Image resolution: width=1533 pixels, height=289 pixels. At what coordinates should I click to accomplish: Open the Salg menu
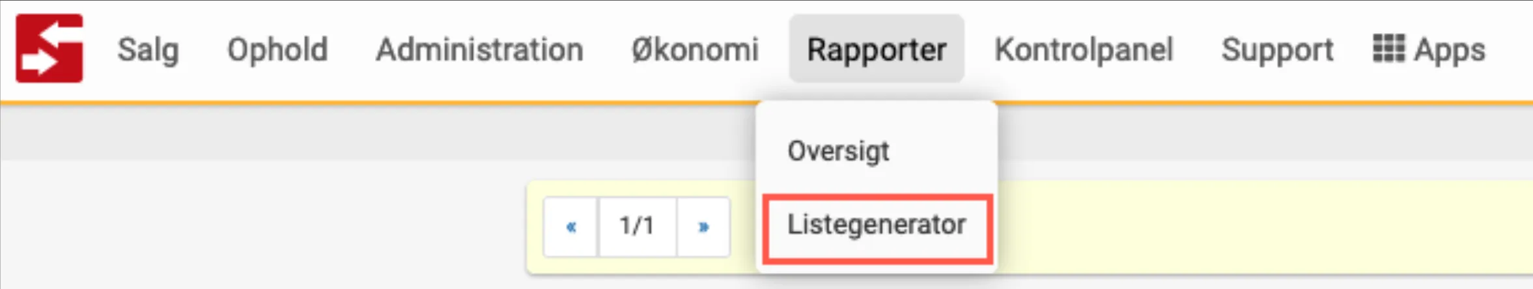click(x=148, y=49)
